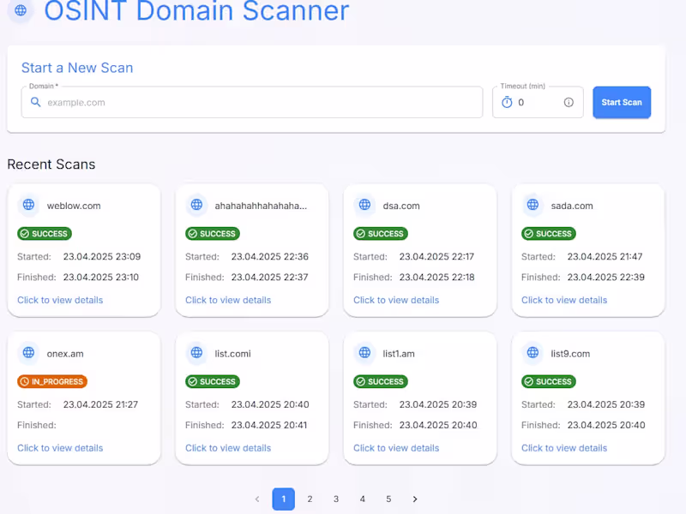Image resolution: width=686 pixels, height=514 pixels.
Task: Click the timer icon in the Timeout field
Action: click(506, 102)
